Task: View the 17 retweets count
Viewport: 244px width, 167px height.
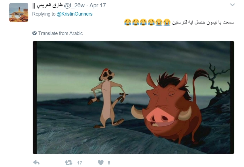Action: (x=80, y=163)
